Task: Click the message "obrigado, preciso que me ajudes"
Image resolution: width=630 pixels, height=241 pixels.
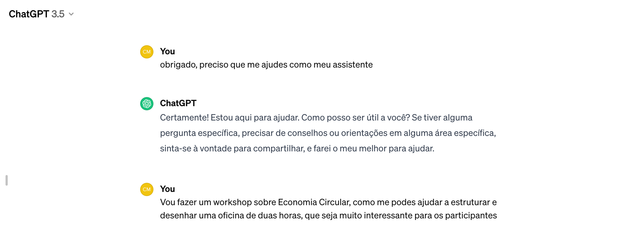Action: (x=266, y=65)
